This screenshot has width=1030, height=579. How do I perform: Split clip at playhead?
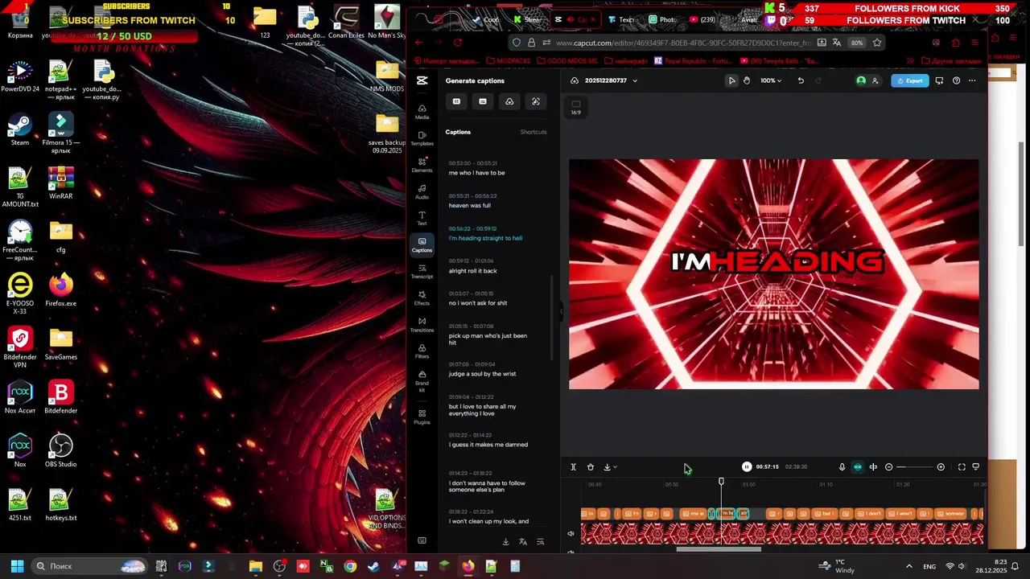(573, 466)
